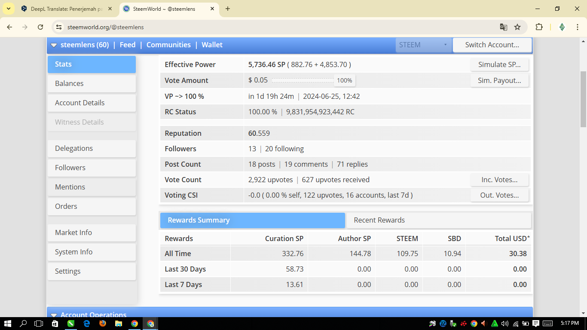Viewport: 587px width, 330px height.
Task: Click the Switch Account button
Action: point(492,45)
